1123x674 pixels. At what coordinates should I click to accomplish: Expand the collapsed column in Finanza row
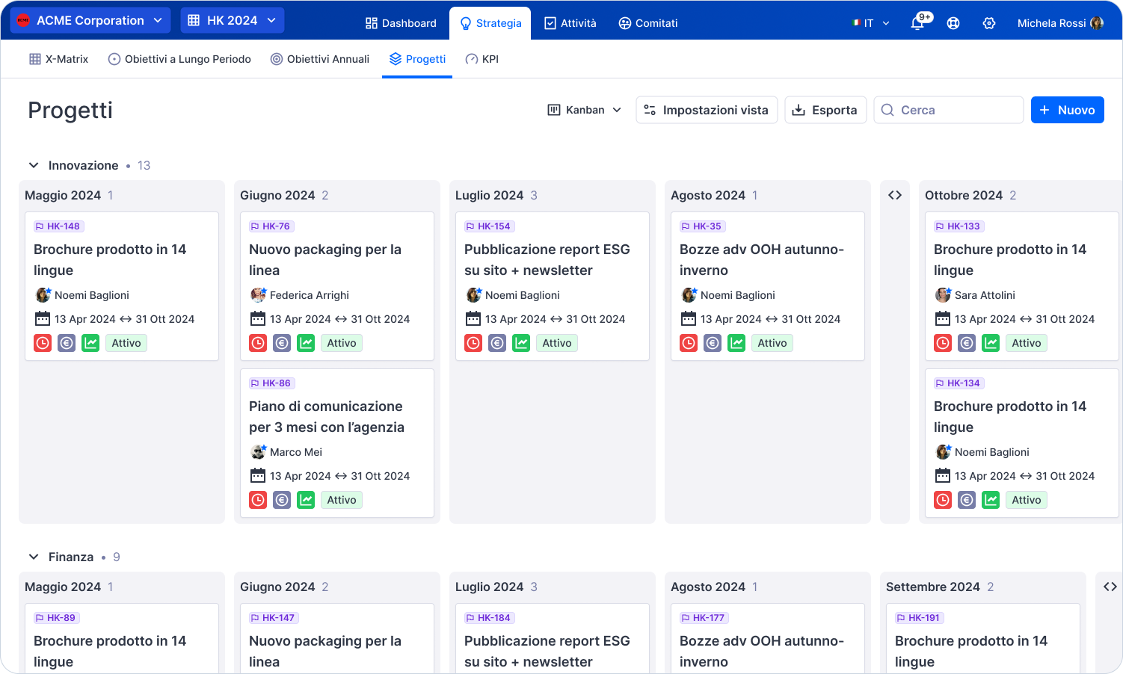pos(1110,587)
